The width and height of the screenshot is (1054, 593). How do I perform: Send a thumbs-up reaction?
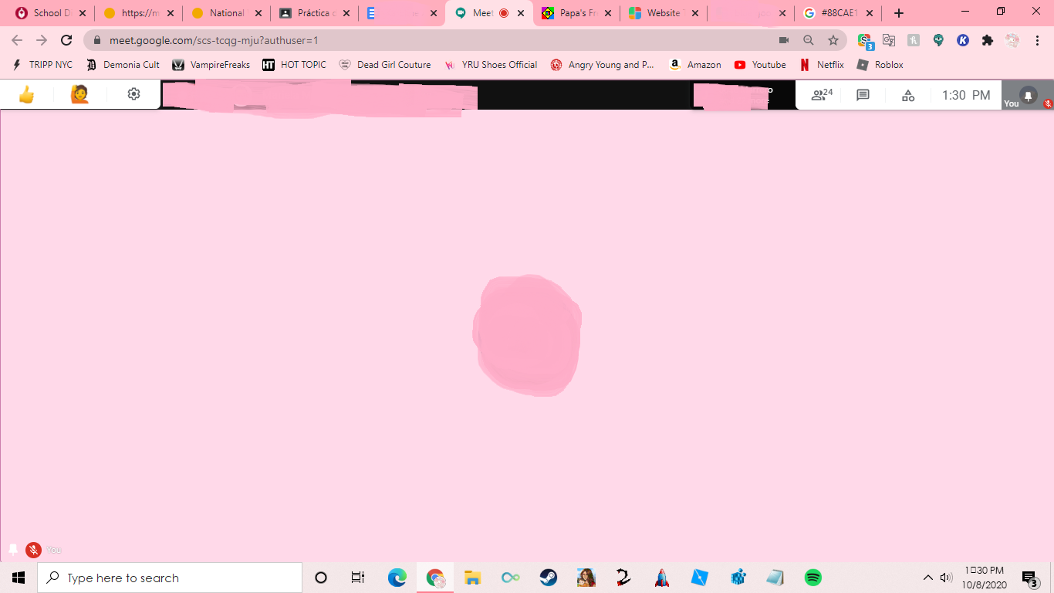(x=25, y=93)
